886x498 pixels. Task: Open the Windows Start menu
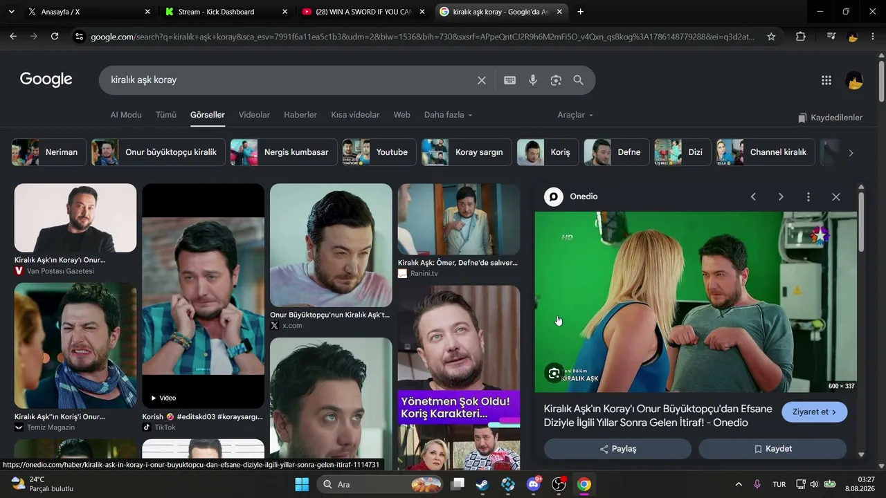[302, 484]
